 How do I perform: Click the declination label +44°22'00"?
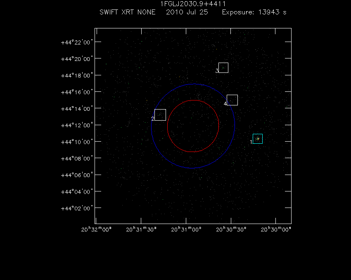[77, 42]
